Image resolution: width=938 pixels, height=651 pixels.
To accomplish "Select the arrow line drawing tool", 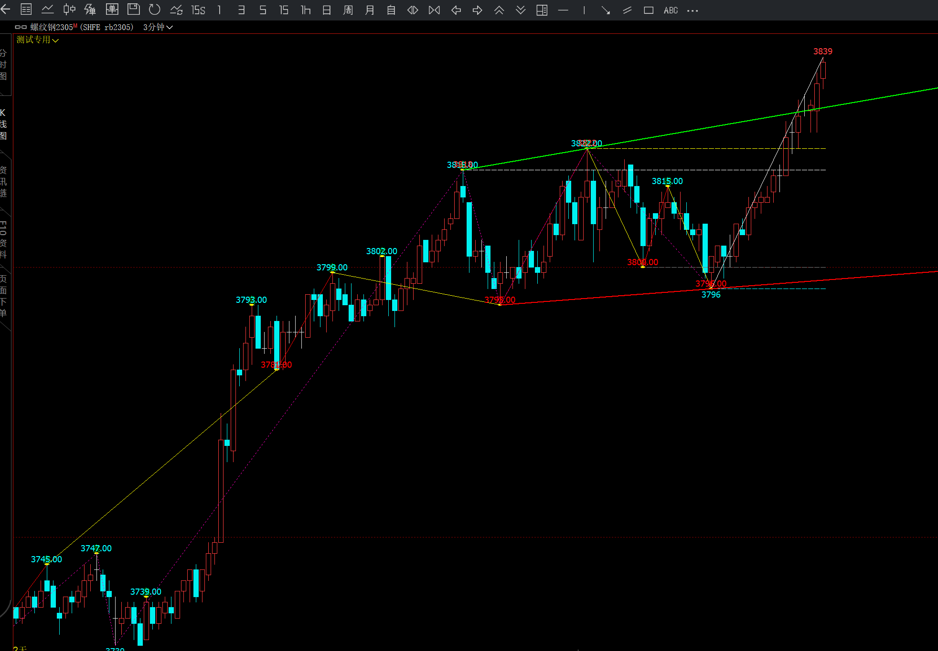I will pos(606,10).
